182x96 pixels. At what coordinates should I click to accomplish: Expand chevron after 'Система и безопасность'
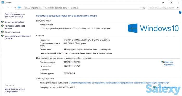point(69,8)
